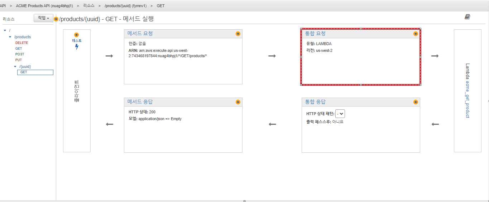Go to 리소스 breadcrumb
The image size is (489, 202).
[89, 6]
